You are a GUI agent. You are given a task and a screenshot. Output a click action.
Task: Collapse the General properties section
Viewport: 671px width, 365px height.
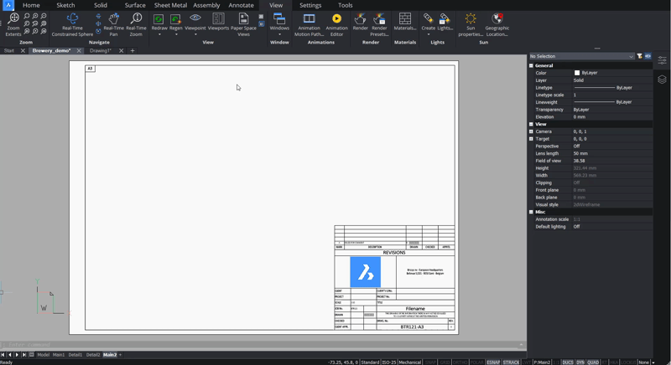[x=531, y=65]
